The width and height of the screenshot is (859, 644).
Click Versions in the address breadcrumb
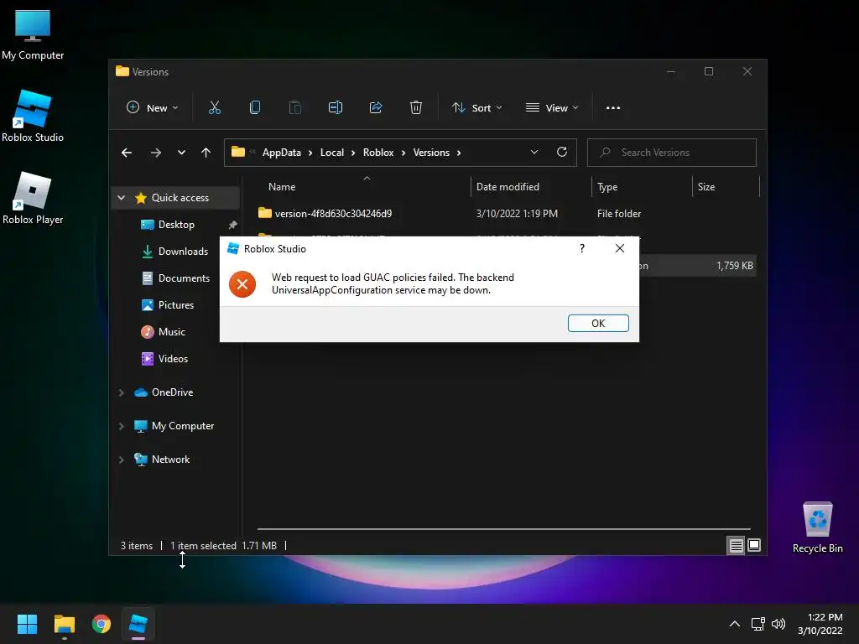(x=431, y=153)
